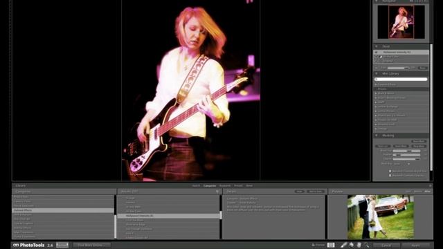Collapse the Masking panel

pyautogui.click(x=377, y=136)
